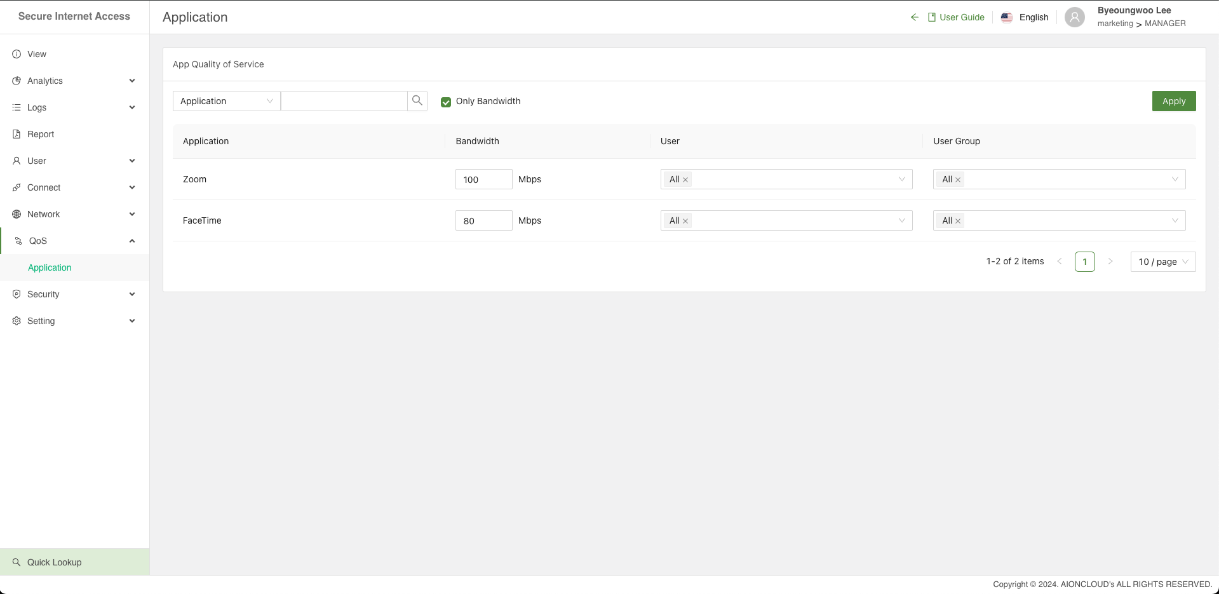Open the FaceTime row User Group dropdown
The image size is (1219, 594).
(x=1059, y=220)
